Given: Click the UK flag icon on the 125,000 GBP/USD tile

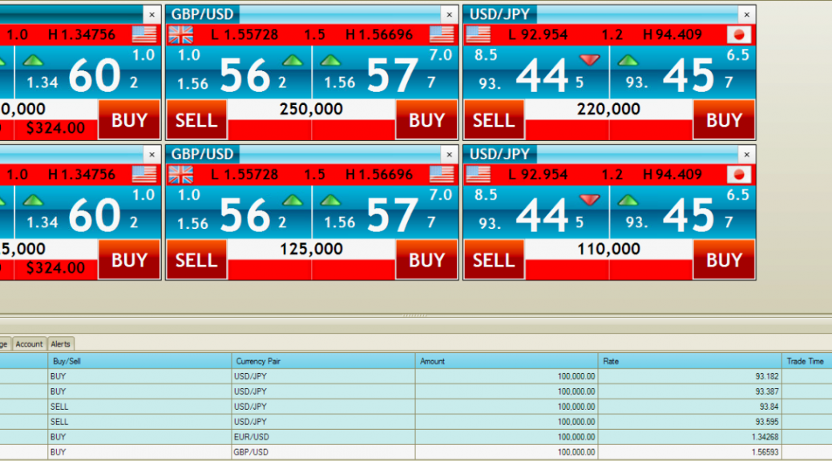Looking at the screenshot, I should coord(180,174).
